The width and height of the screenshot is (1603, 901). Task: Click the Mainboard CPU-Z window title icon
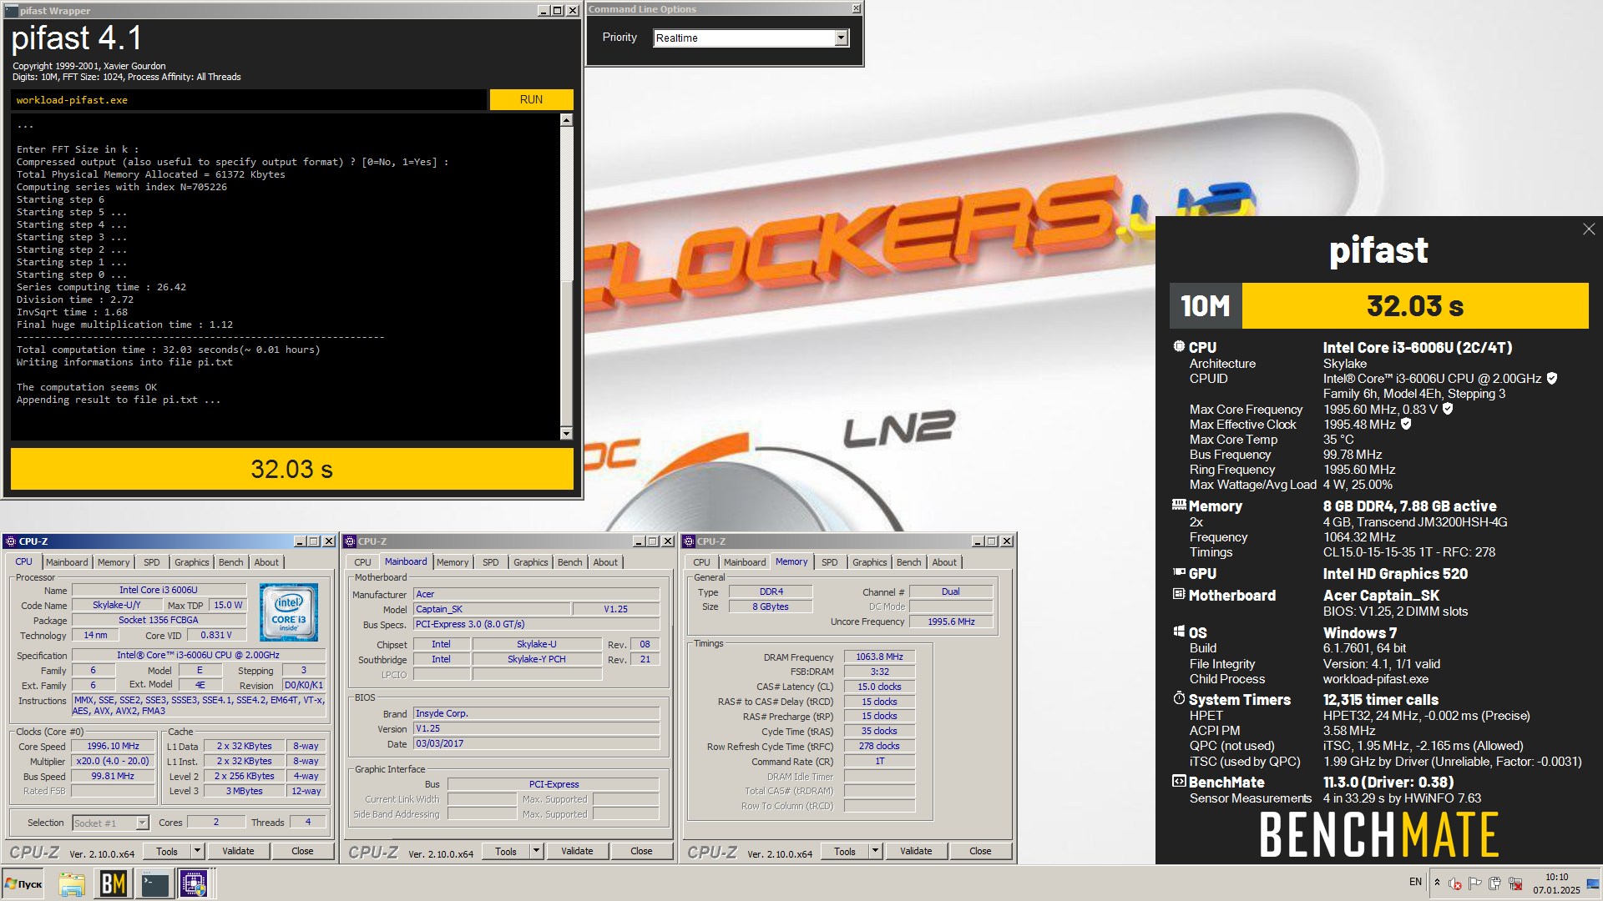click(350, 541)
